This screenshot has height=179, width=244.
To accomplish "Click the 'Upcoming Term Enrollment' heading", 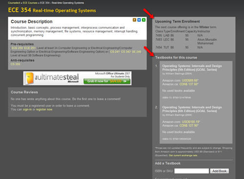I will [177, 21].
